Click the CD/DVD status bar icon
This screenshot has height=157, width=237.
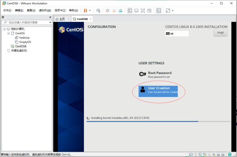pyautogui.click(x=200, y=154)
